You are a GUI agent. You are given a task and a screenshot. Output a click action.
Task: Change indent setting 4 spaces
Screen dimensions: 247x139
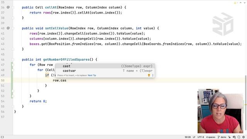point(211,137)
